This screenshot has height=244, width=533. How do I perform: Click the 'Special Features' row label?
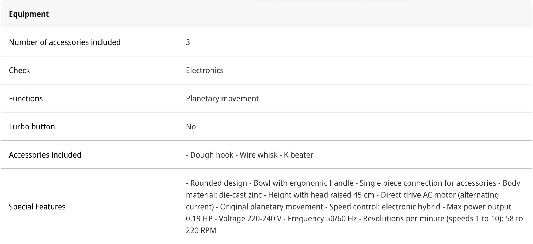click(37, 207)
